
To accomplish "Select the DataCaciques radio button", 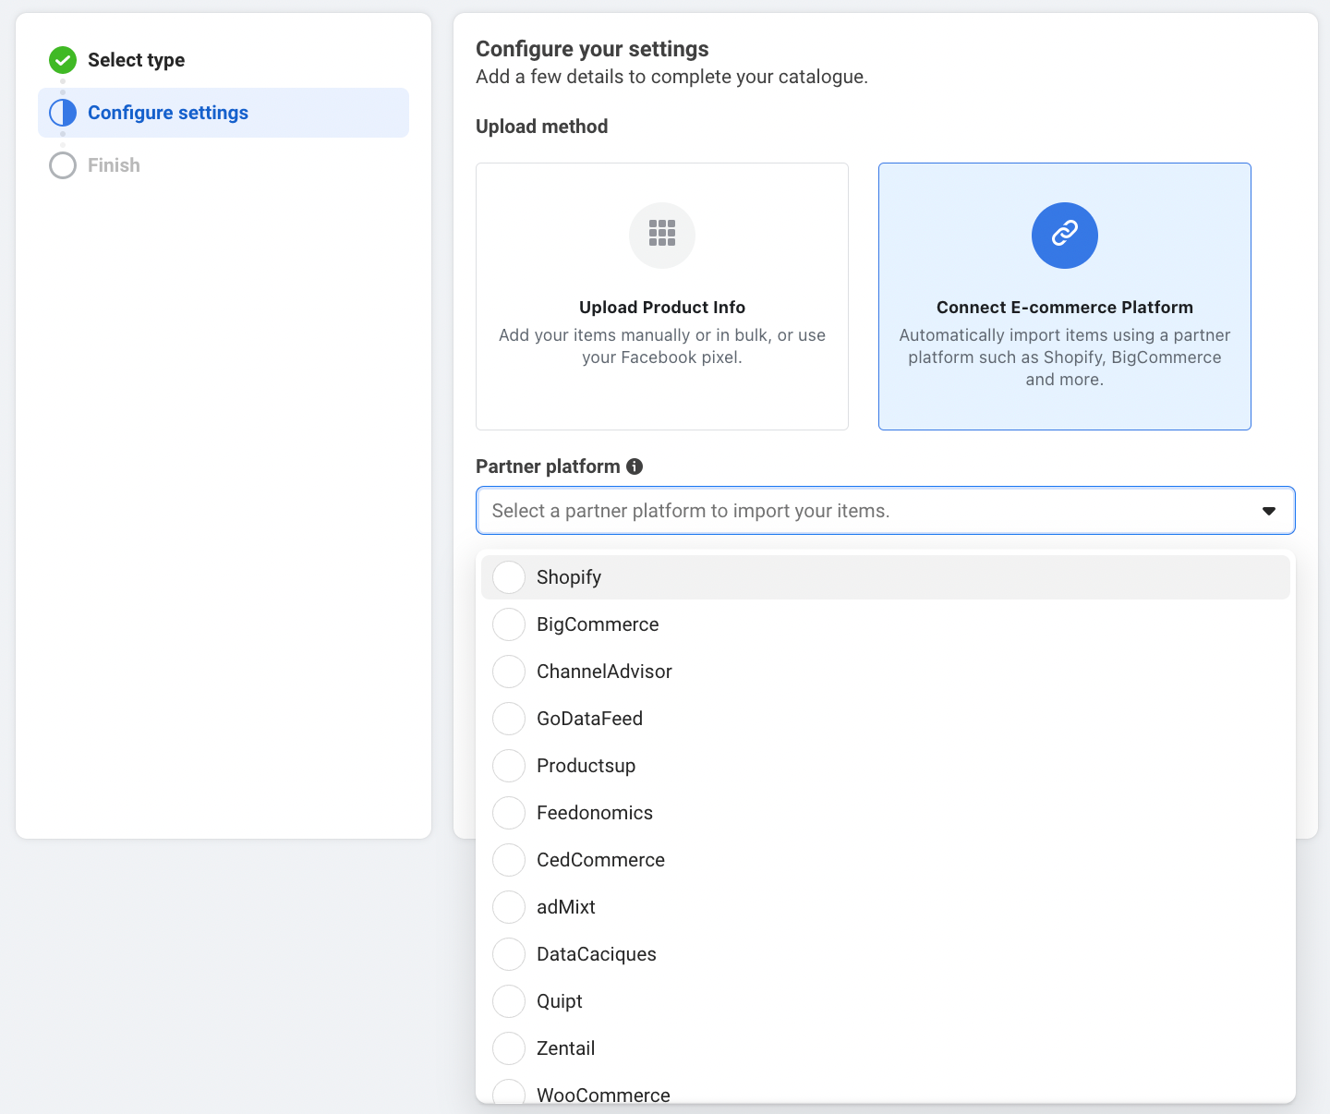I will [509, 954].
